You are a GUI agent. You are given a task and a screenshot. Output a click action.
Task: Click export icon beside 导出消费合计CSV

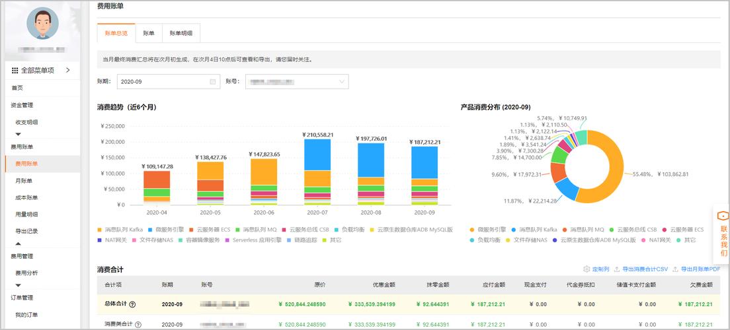tap(617, 269)
